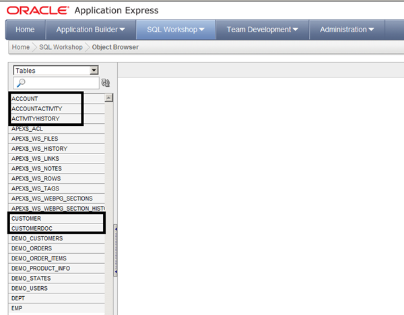Select the ACTIVITYHISTORY table
Screen dimensions: 404x315
tap(57, 118)
